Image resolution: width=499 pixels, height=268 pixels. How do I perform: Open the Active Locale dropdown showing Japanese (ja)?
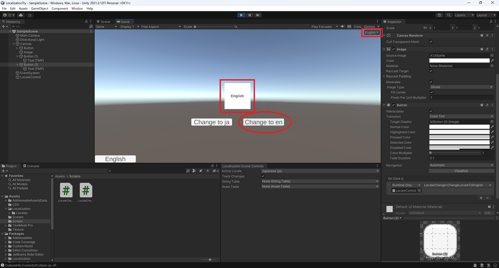click(320, 171)
